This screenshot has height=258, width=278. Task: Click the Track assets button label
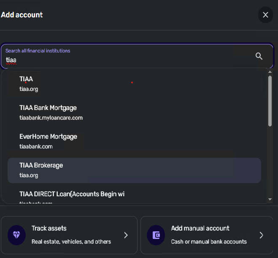49,228
